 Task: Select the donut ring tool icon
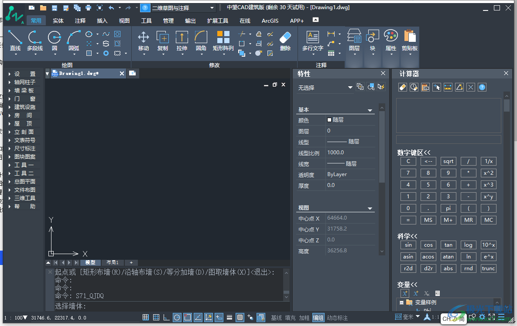pyautogui.click(x=106, y=53)
